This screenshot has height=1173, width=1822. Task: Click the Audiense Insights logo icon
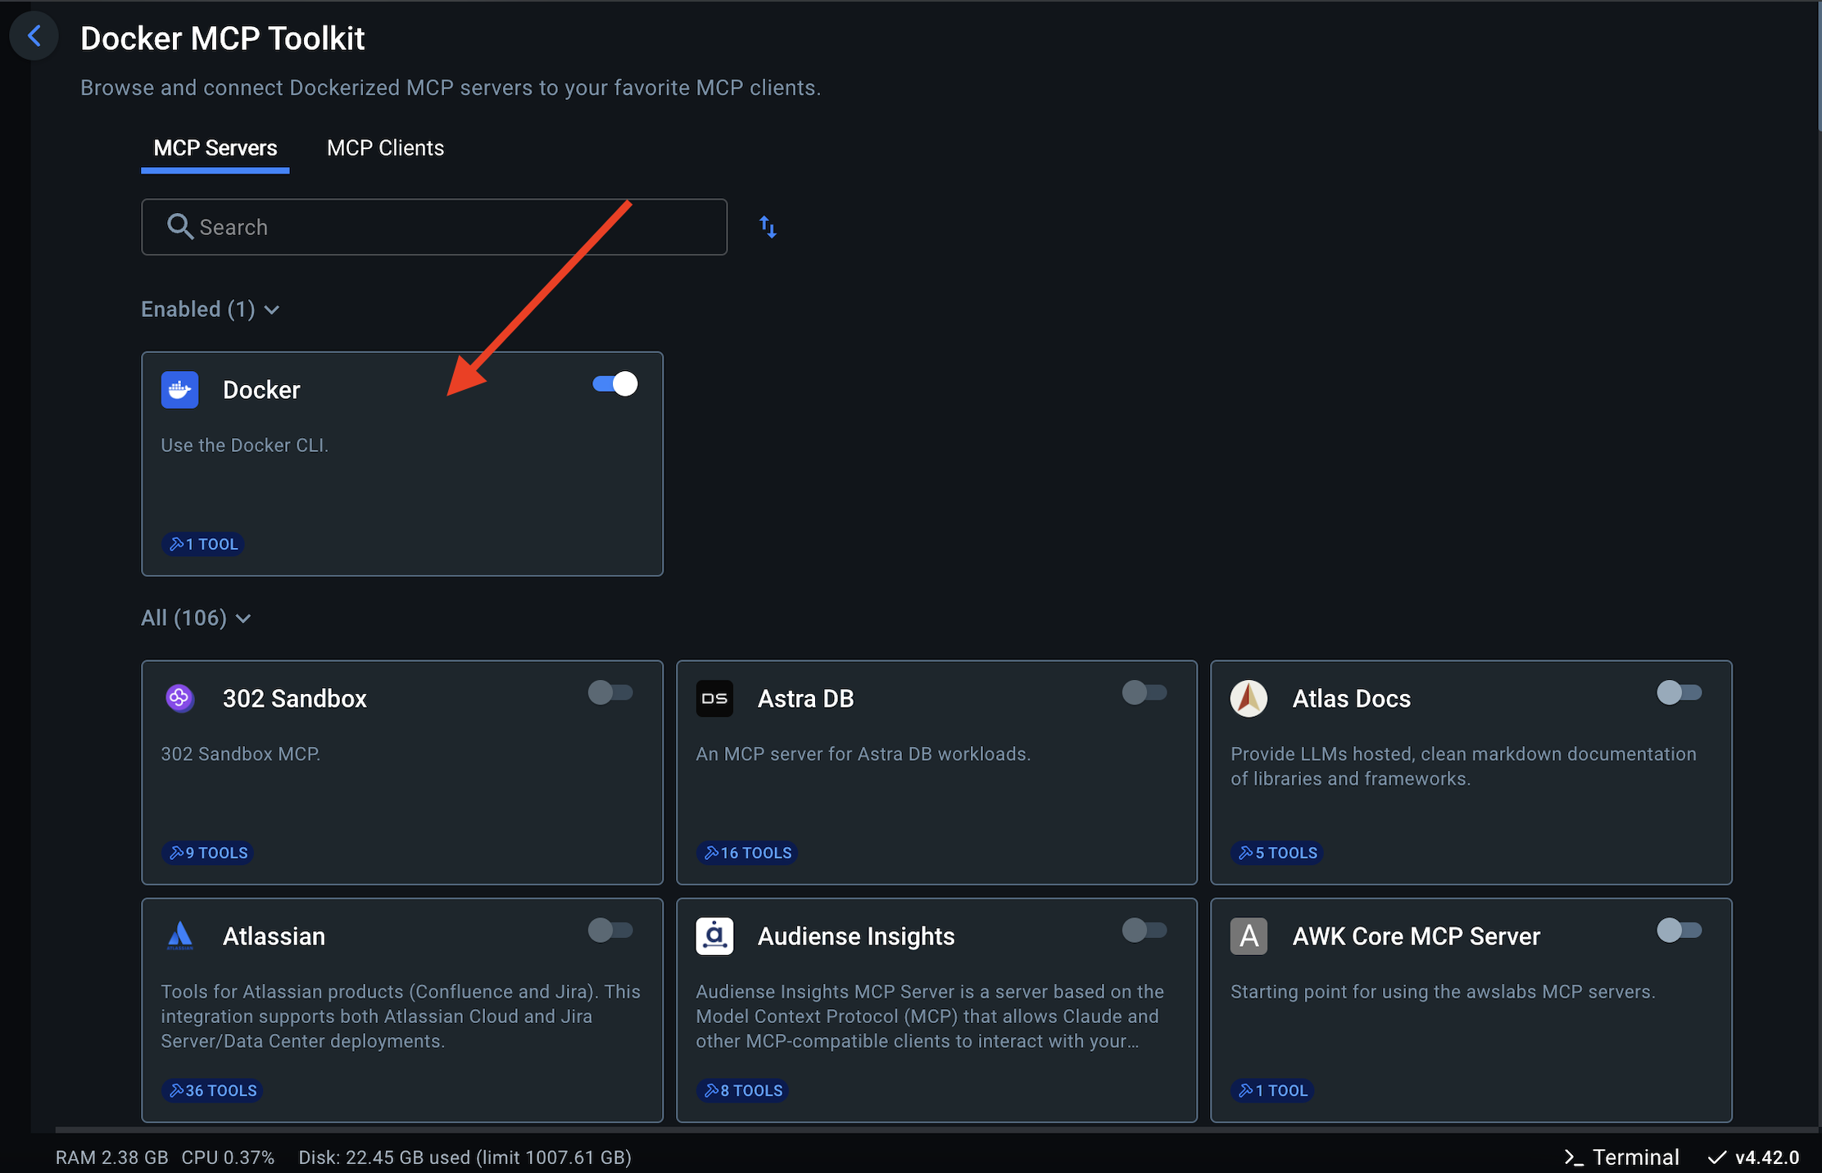click(x=714, y=935)
